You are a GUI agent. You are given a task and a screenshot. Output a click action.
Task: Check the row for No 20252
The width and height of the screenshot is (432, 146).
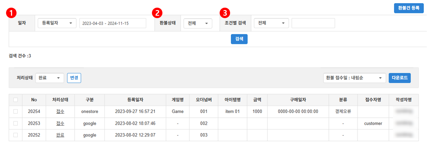pos(16,135)
